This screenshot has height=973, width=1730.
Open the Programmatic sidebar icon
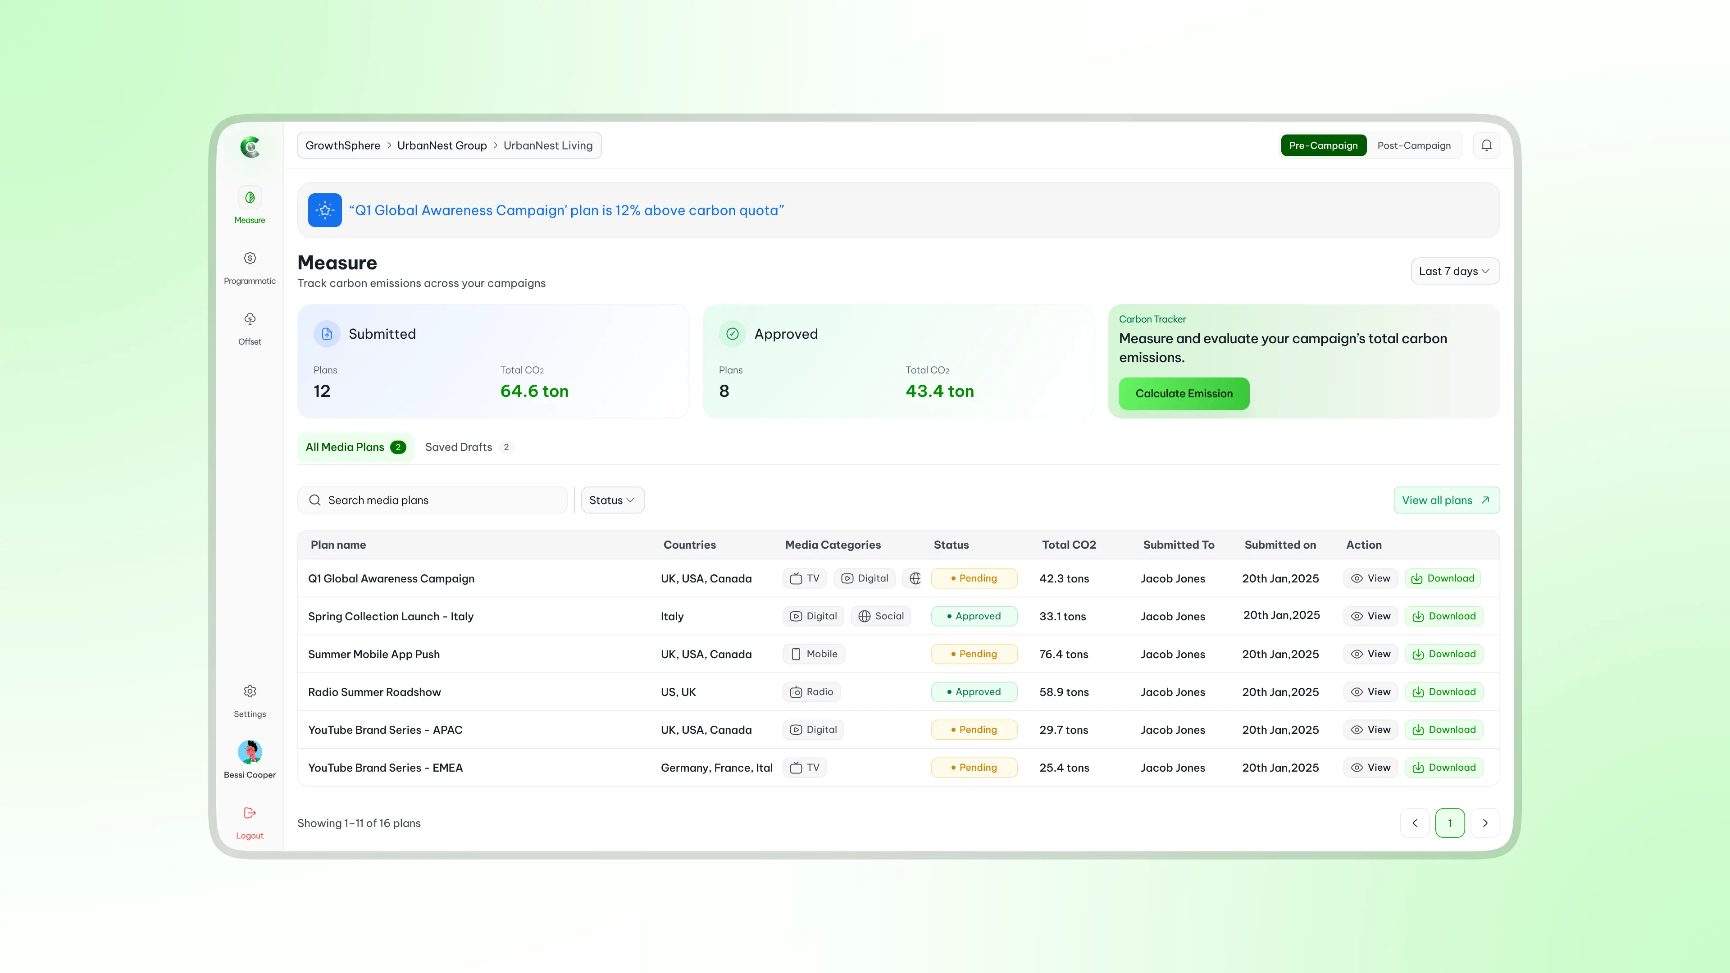click(250, 259)
